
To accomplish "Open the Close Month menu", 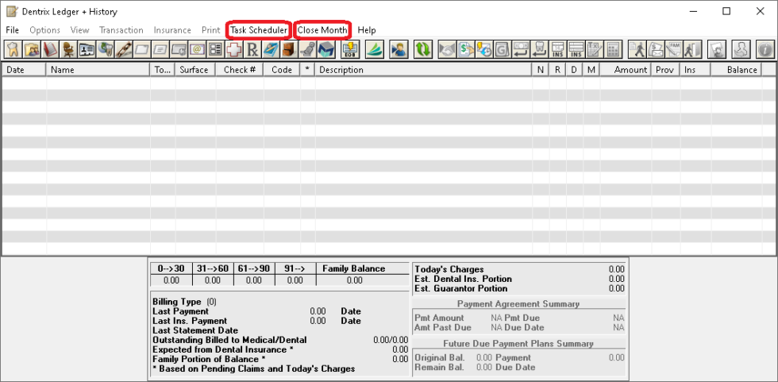I will [322, 30].
